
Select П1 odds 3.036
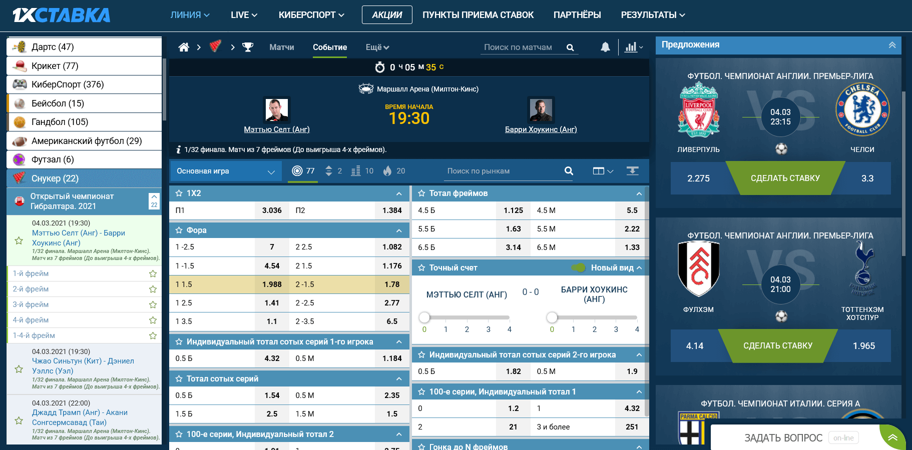272,210
